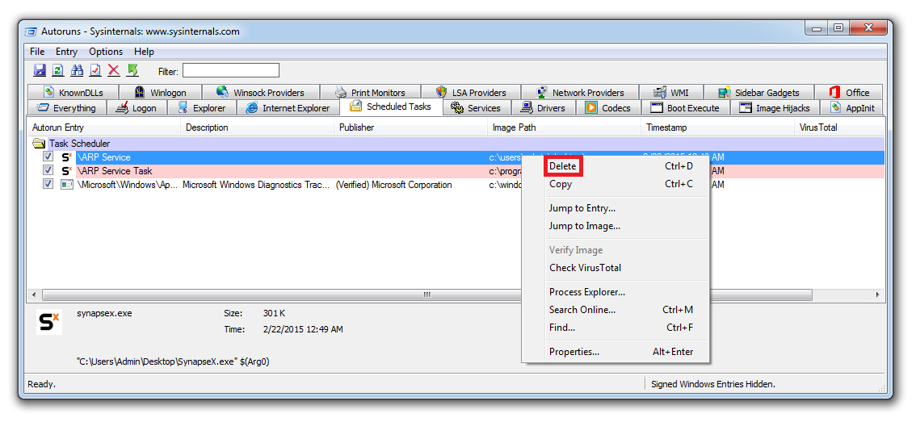This screenshot has height=422, width=916.
Task: Switch to the Internet Explorer tab
Action: (288, 108)
